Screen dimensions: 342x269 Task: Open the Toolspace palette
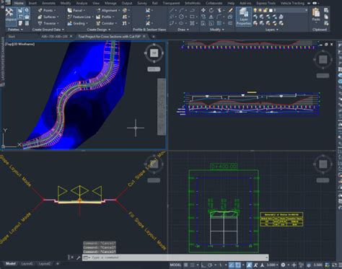(11, 17)
